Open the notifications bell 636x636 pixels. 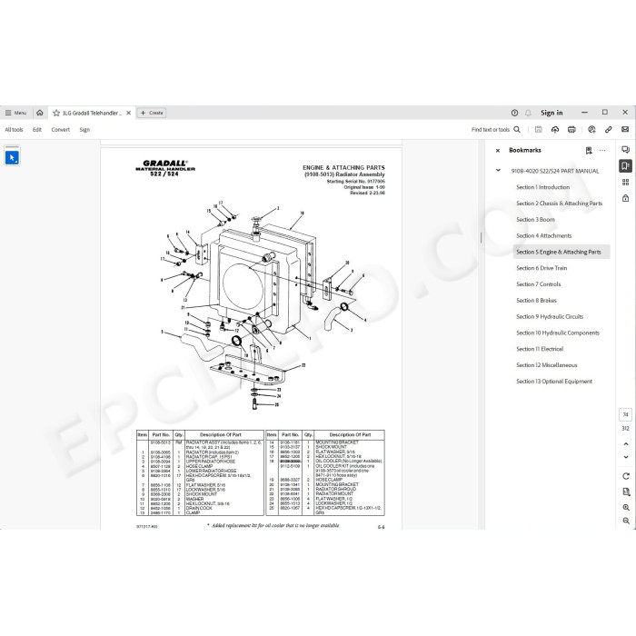[528, 113]
